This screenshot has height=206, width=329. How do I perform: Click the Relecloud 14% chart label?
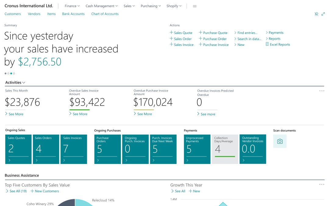[x=103, y=200]
